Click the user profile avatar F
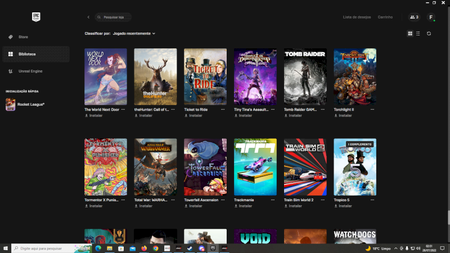The width and height of the screenshot is (450, 253). pos(431,17)
